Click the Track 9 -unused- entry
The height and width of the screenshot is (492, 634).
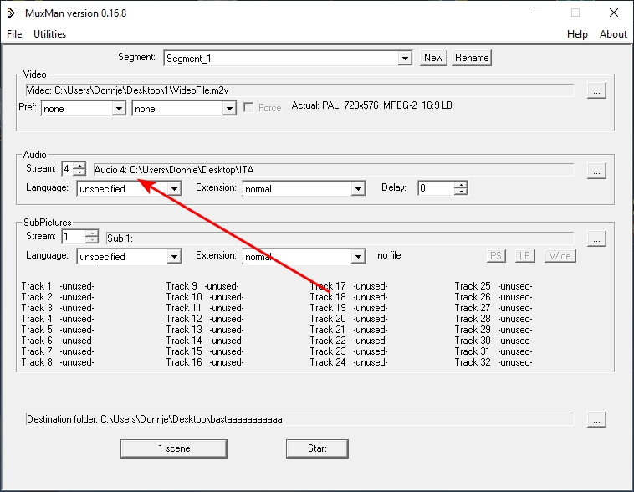(x=202, y=286)
